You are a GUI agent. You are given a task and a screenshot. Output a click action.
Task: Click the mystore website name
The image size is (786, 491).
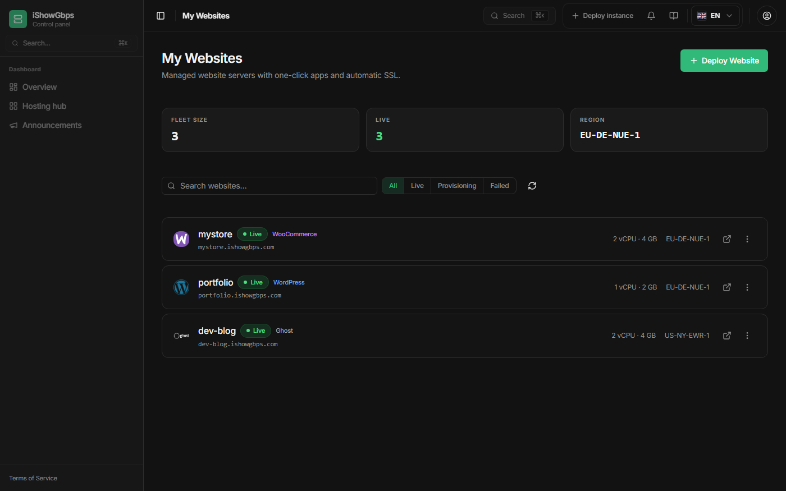pyautogui.click(x=215, y=234)
